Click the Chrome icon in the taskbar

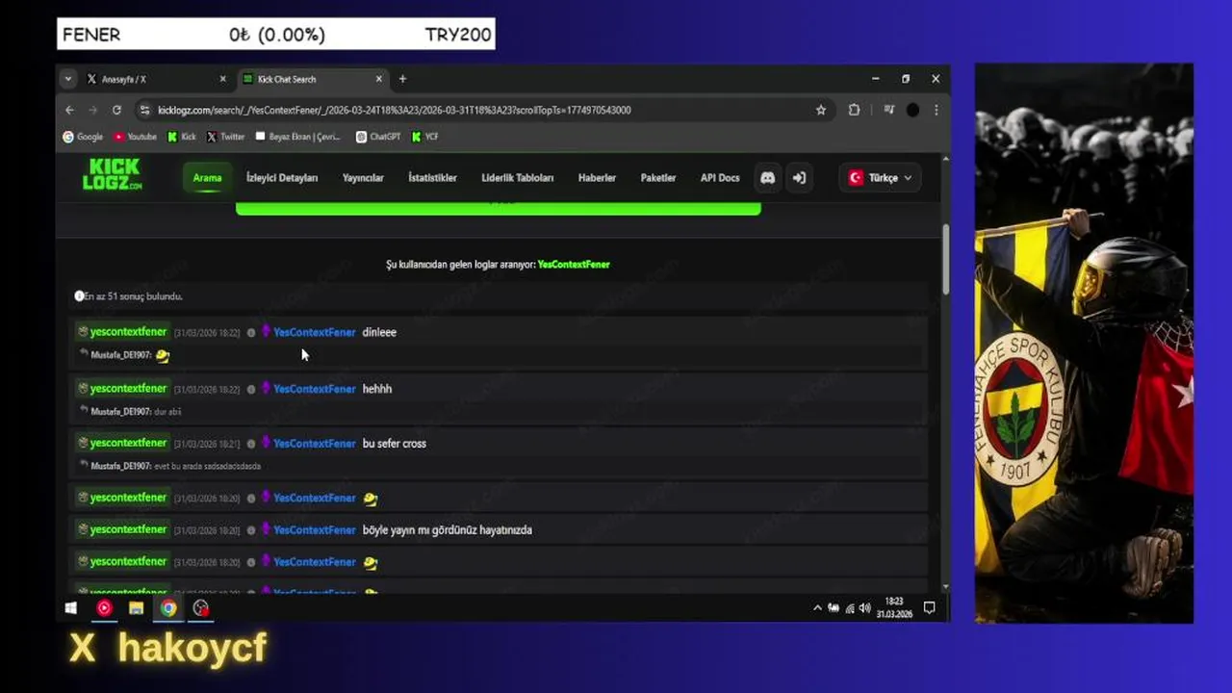pyautogui.click(x=168, y=608)
